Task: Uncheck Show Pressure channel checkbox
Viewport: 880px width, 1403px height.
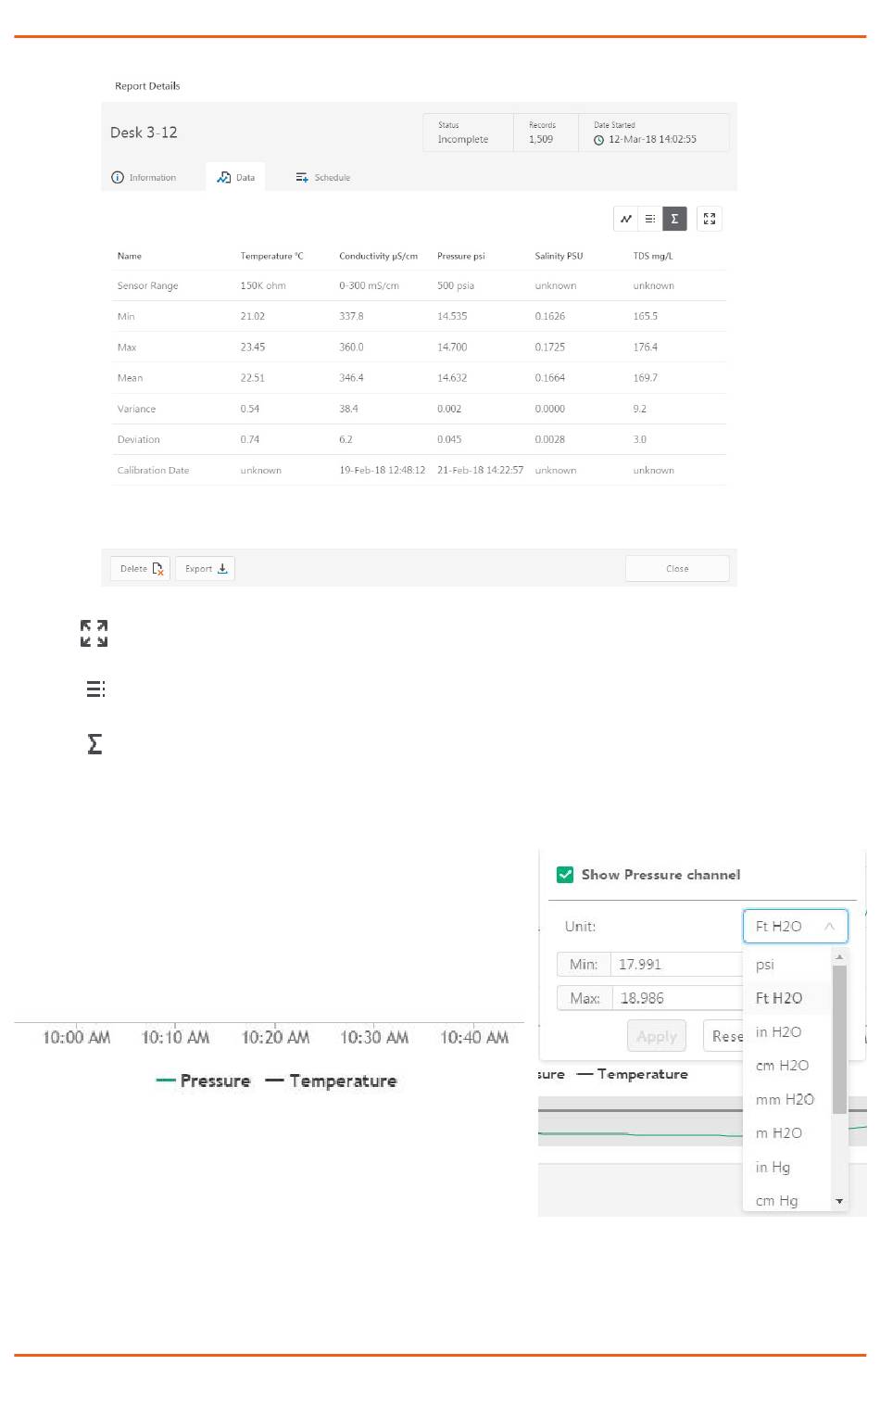Action: 565,875
